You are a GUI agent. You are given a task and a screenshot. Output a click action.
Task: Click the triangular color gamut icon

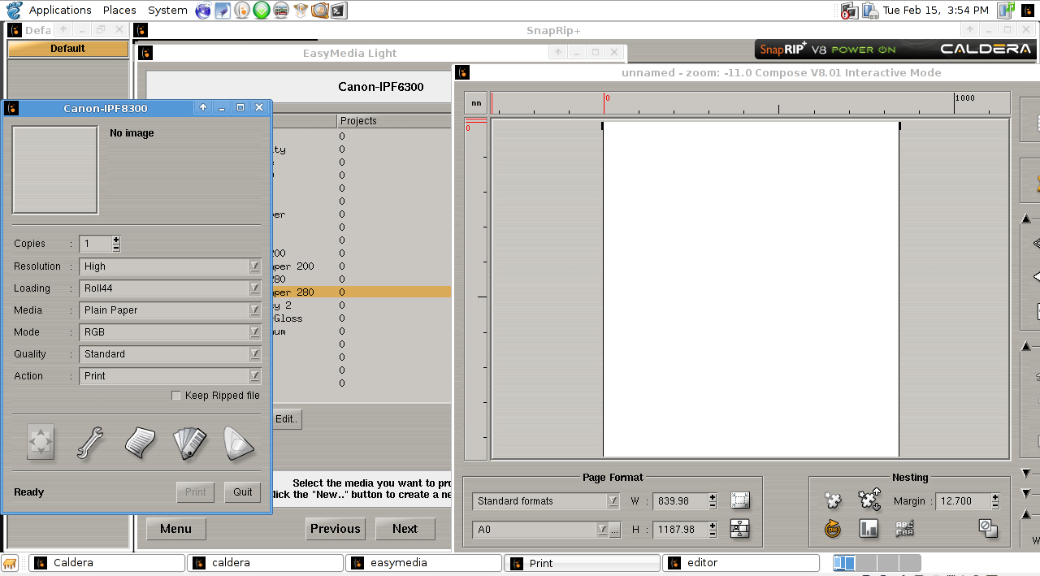[x=239, y=444]
